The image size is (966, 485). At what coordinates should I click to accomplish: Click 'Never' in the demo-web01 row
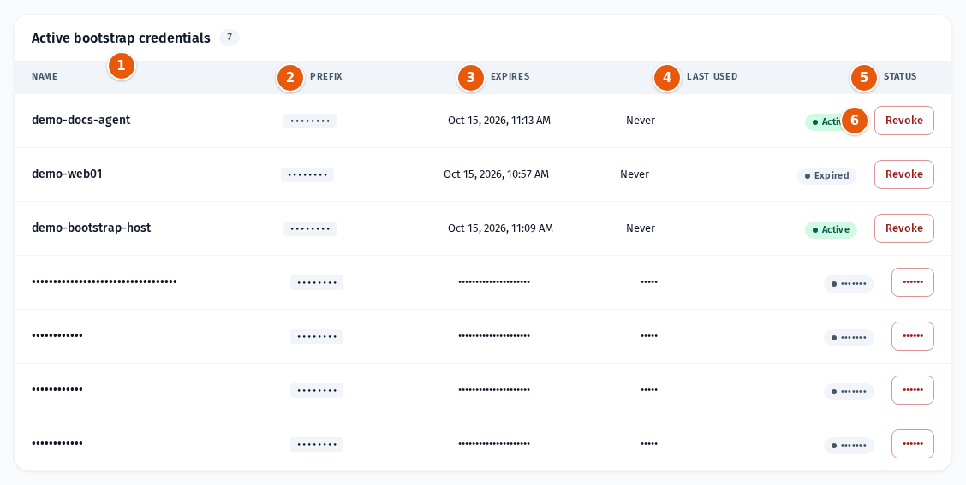634,174
